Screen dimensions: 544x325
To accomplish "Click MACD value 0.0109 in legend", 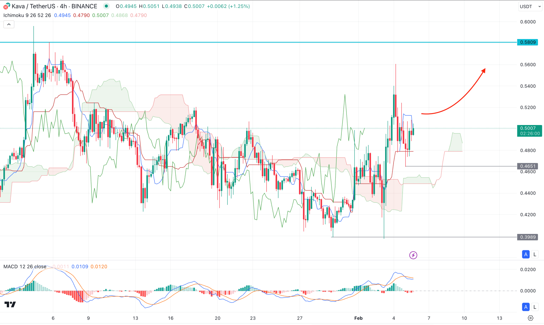I will [x=80, y=266].
